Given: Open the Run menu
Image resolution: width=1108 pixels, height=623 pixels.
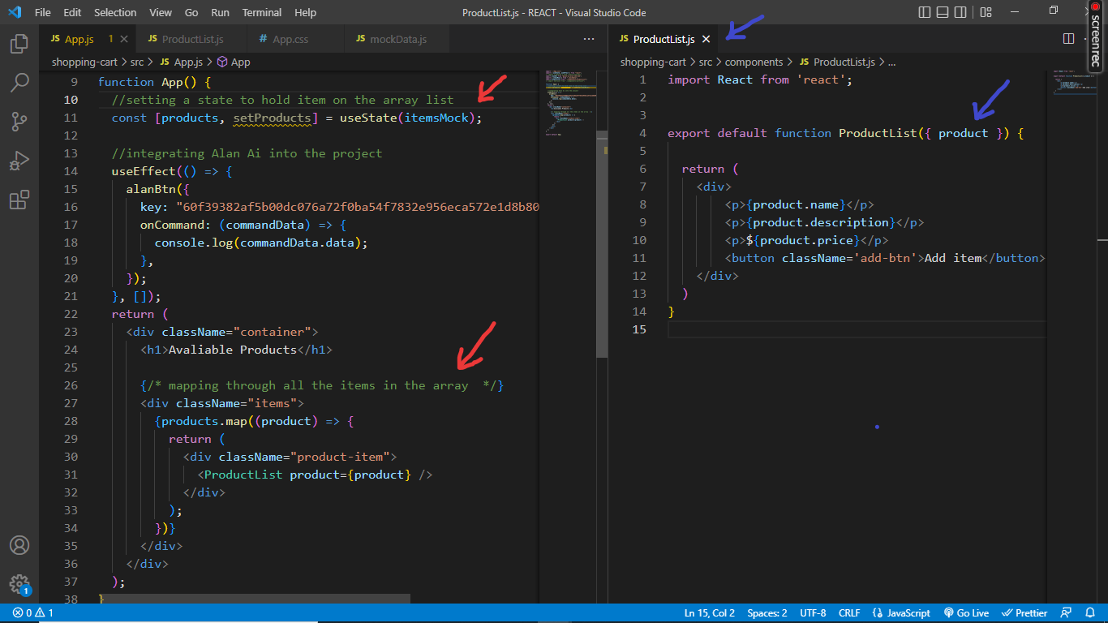Looking at the screenshot, I should [x=220, y=12].
